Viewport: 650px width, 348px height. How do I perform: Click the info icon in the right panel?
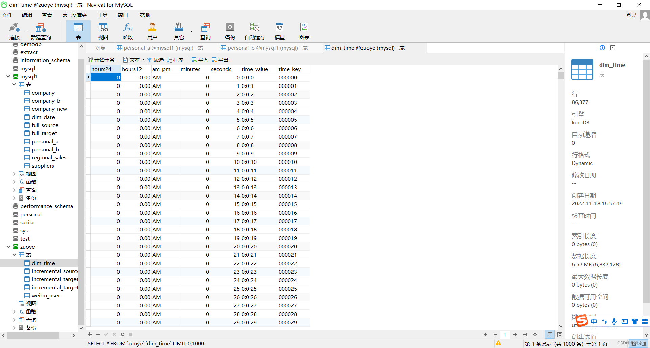point(602,48)
